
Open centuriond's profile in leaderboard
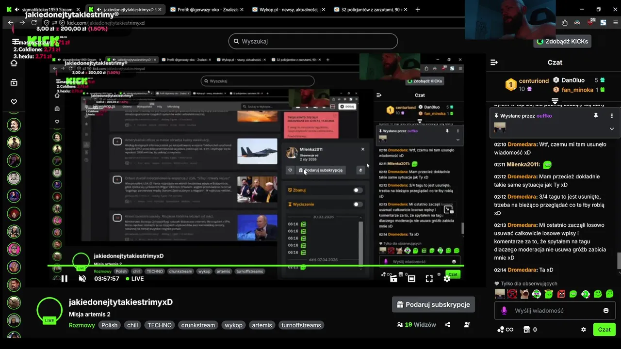[x=534, y=81]
